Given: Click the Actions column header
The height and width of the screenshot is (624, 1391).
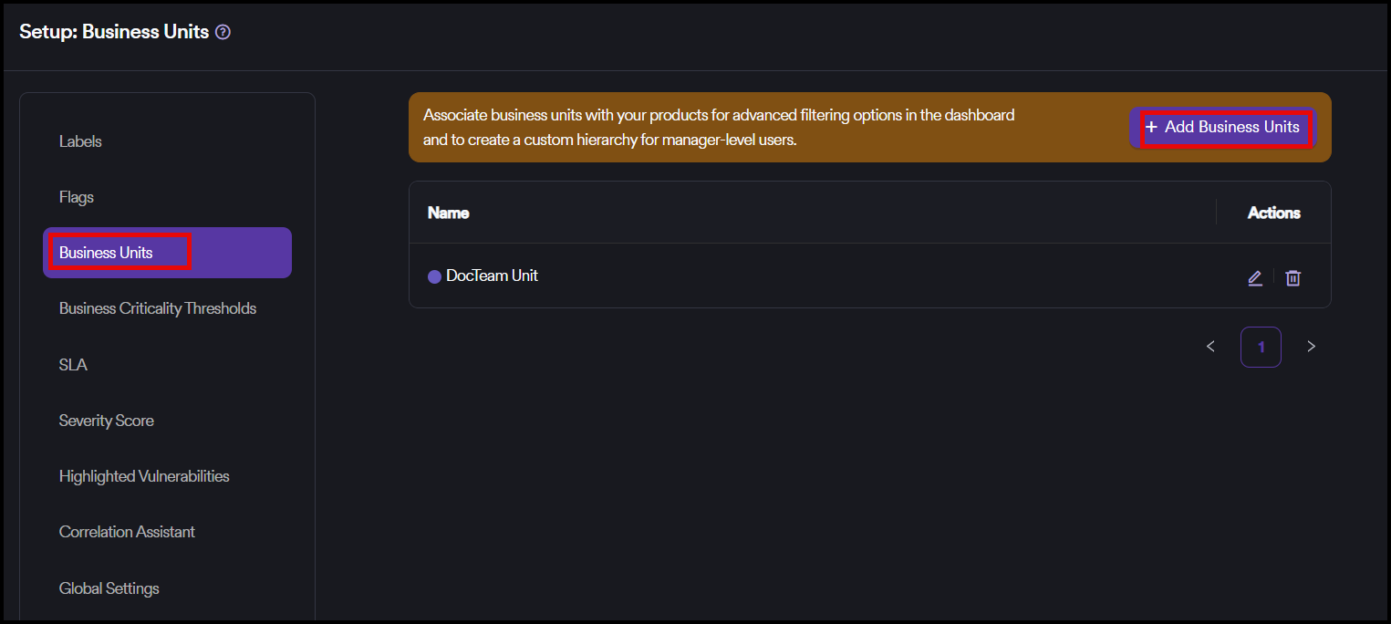Looking at the screenshot, I should [x=1273, y=213].
